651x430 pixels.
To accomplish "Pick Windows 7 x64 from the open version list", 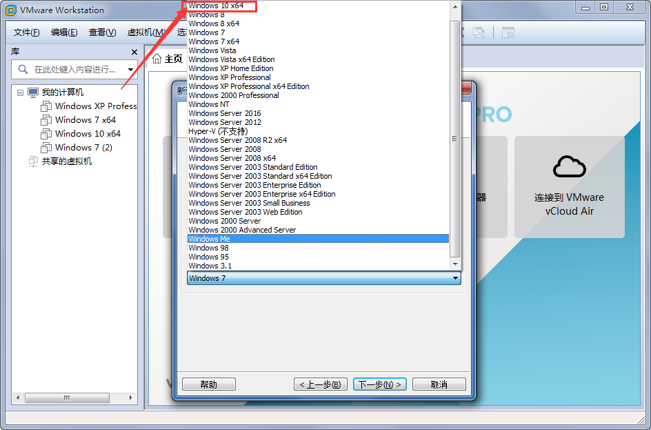I will pyautogui.click(x=318, y=41).
